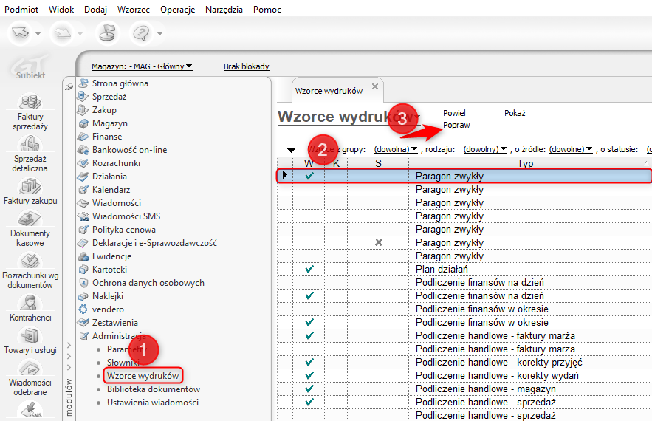Viewport: 652px width, 421px height.
Task: Open Ewidencje module in tree
Action: [111, 256]
